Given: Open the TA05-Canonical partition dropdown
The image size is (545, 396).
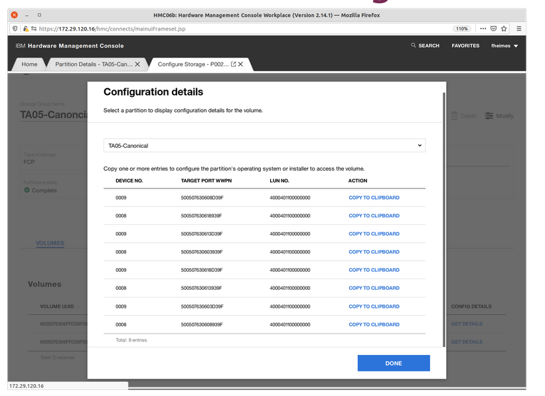Looking at the screenshot, I should [x=264, y=145].
